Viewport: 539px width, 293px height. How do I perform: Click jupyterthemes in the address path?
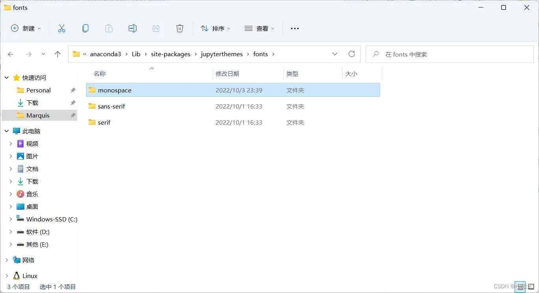point(222,54)
